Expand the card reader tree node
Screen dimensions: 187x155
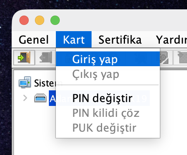click(25, 98)
